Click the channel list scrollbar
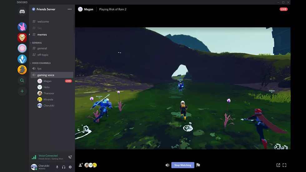 (74, 24)
